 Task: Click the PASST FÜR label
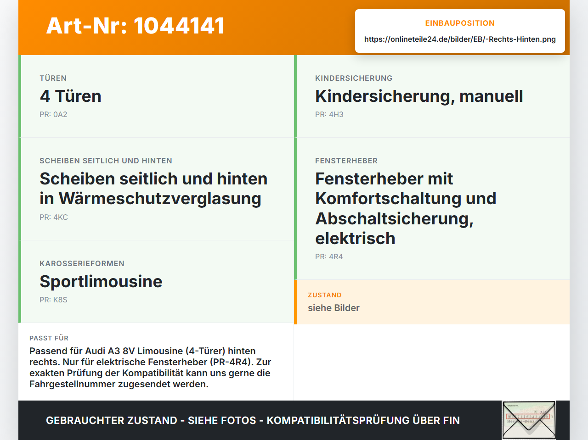point(49,338)
